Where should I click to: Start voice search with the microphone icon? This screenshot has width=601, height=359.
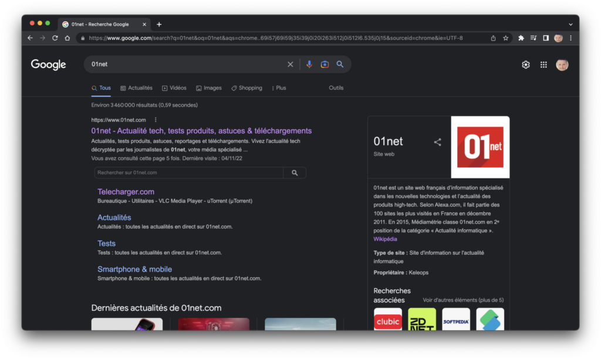(309, 65)
